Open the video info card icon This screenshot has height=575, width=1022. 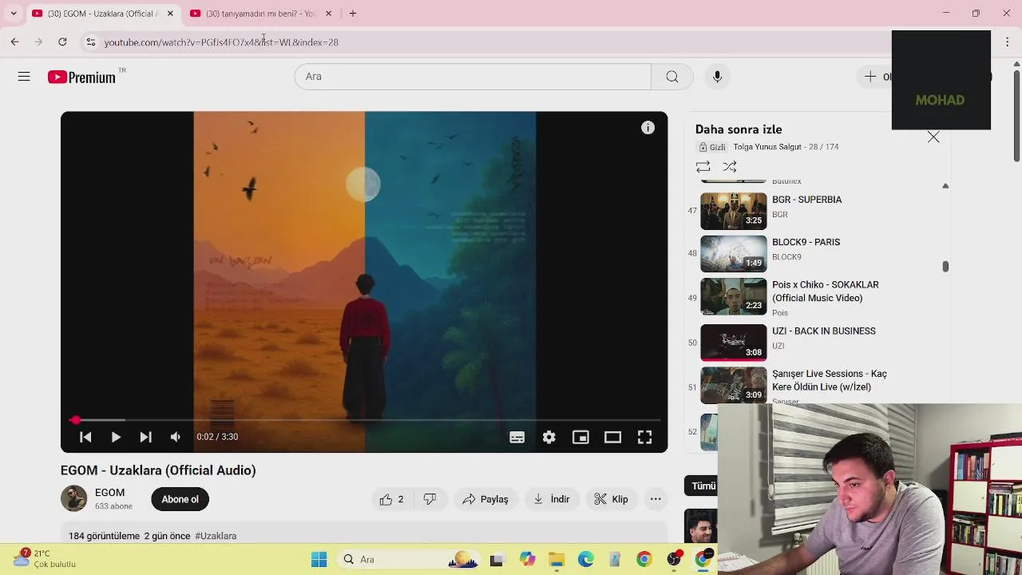click(x=648, y=128)
